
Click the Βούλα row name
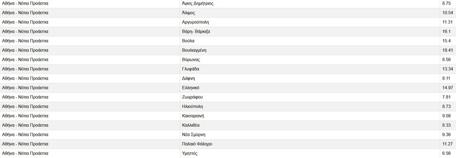188,41
